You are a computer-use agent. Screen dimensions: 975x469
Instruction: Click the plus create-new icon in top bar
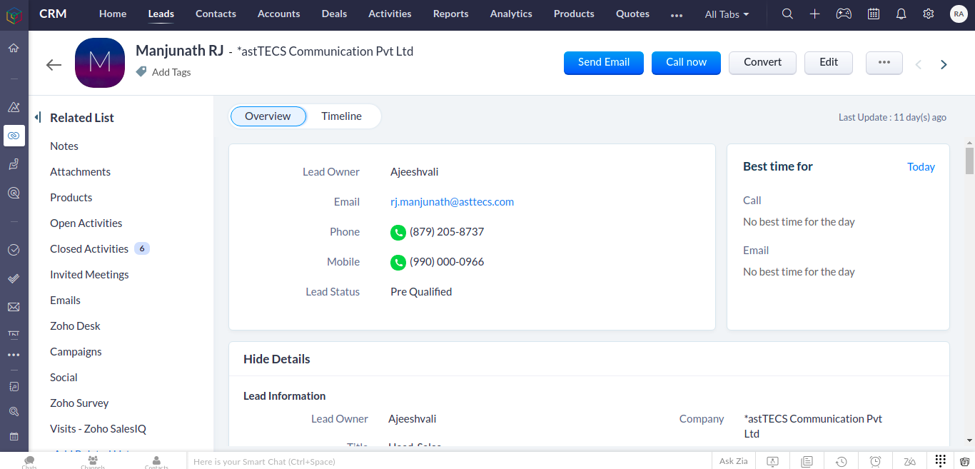(x=814, y=14)
